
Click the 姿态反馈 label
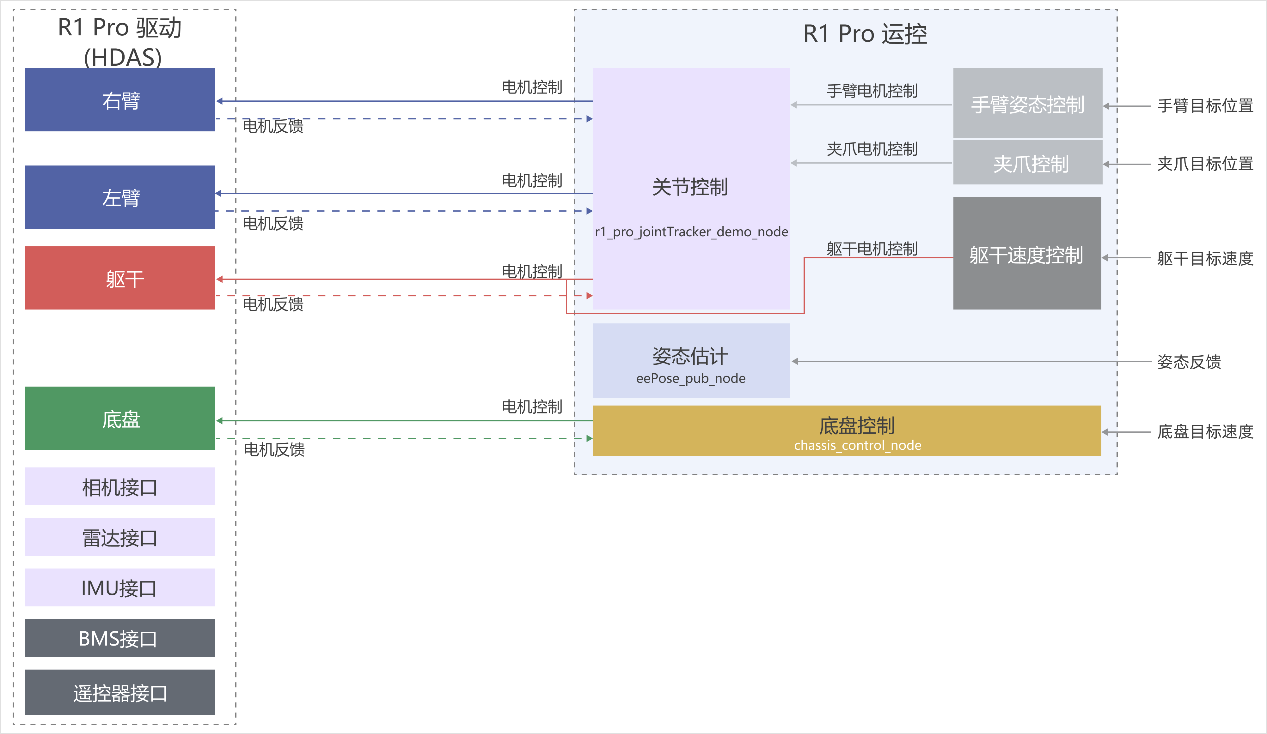(1189, 362)
